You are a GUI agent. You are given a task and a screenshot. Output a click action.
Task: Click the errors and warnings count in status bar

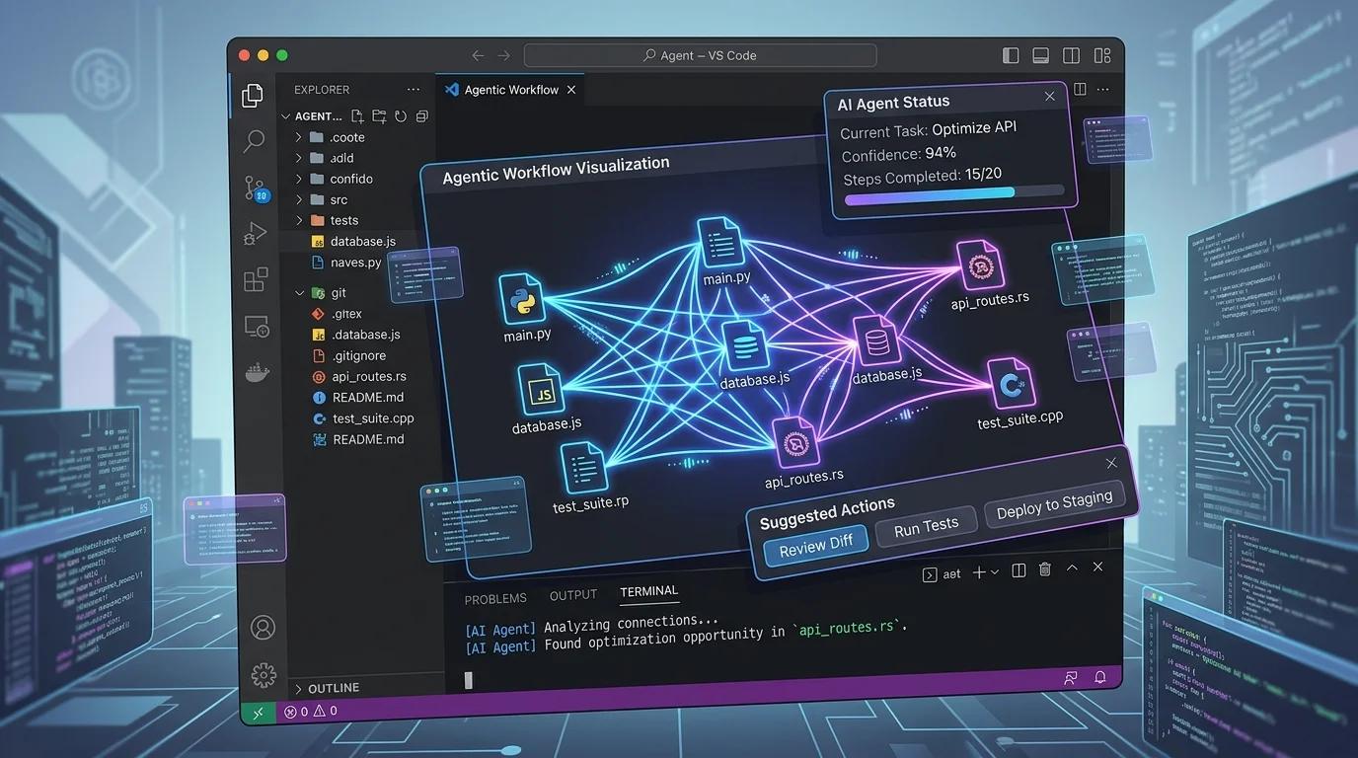click(311, 712)
